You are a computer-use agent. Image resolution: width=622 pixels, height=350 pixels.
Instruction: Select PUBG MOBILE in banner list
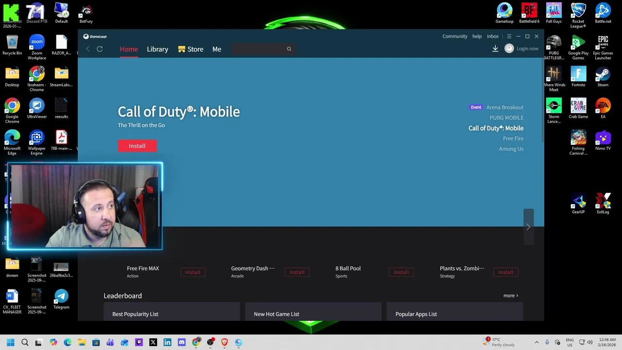coord(506,118)
